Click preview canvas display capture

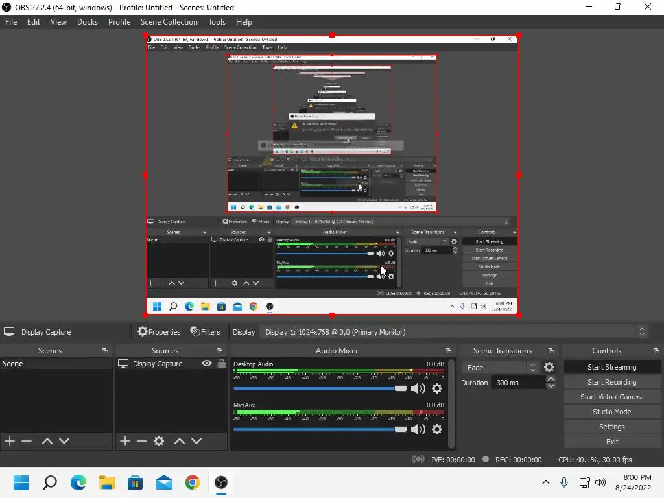(x=332, y=175)
